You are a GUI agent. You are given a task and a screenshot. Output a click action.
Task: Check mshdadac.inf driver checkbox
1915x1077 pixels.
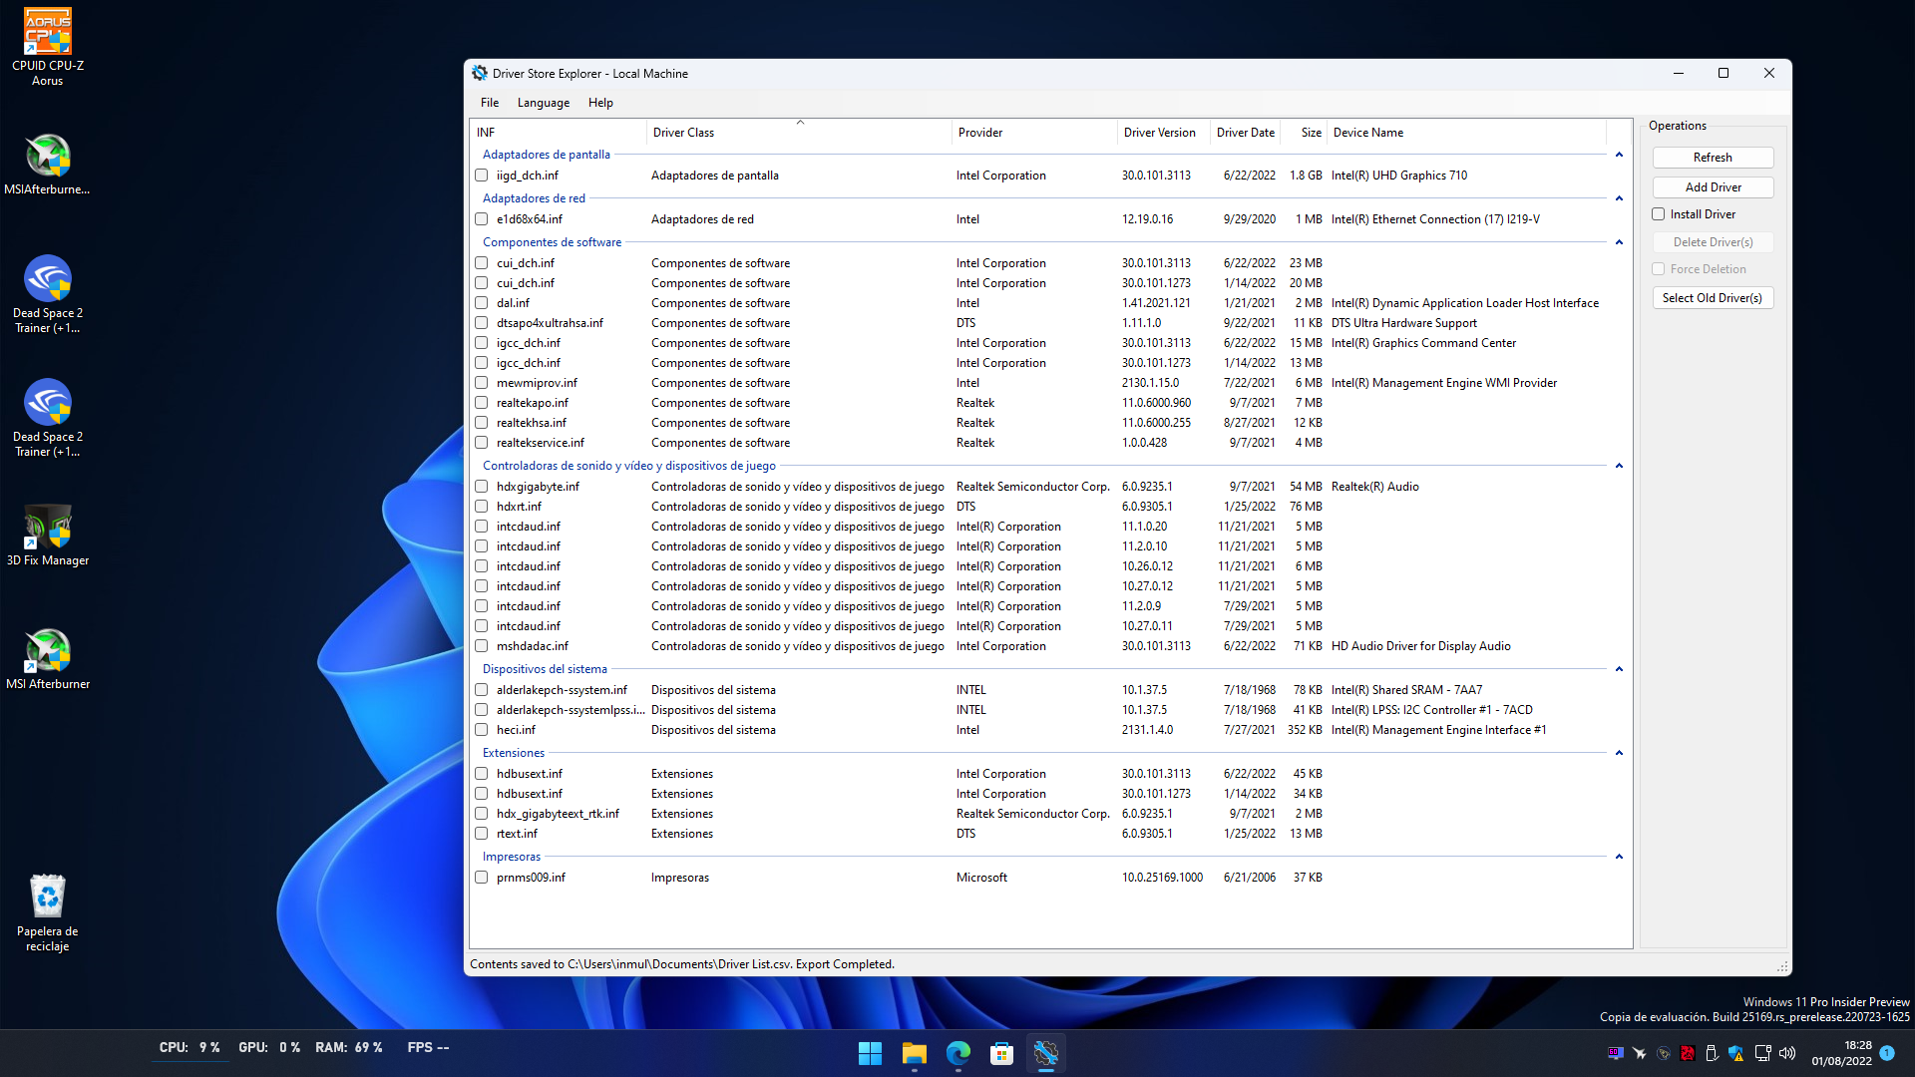(x=482, y=646)
